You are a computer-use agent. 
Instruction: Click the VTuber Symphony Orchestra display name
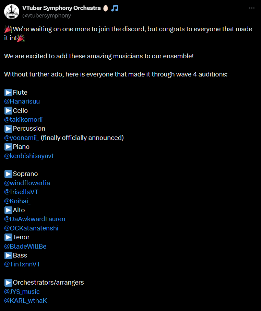pyautogui.click(x=61, y=8)
